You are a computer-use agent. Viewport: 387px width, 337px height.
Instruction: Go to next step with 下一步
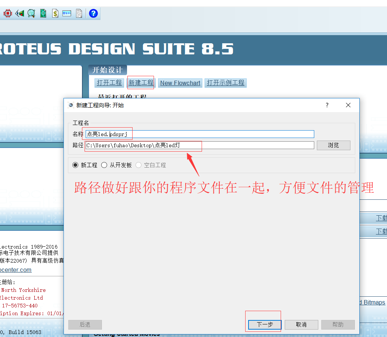[x=264, y=324]
